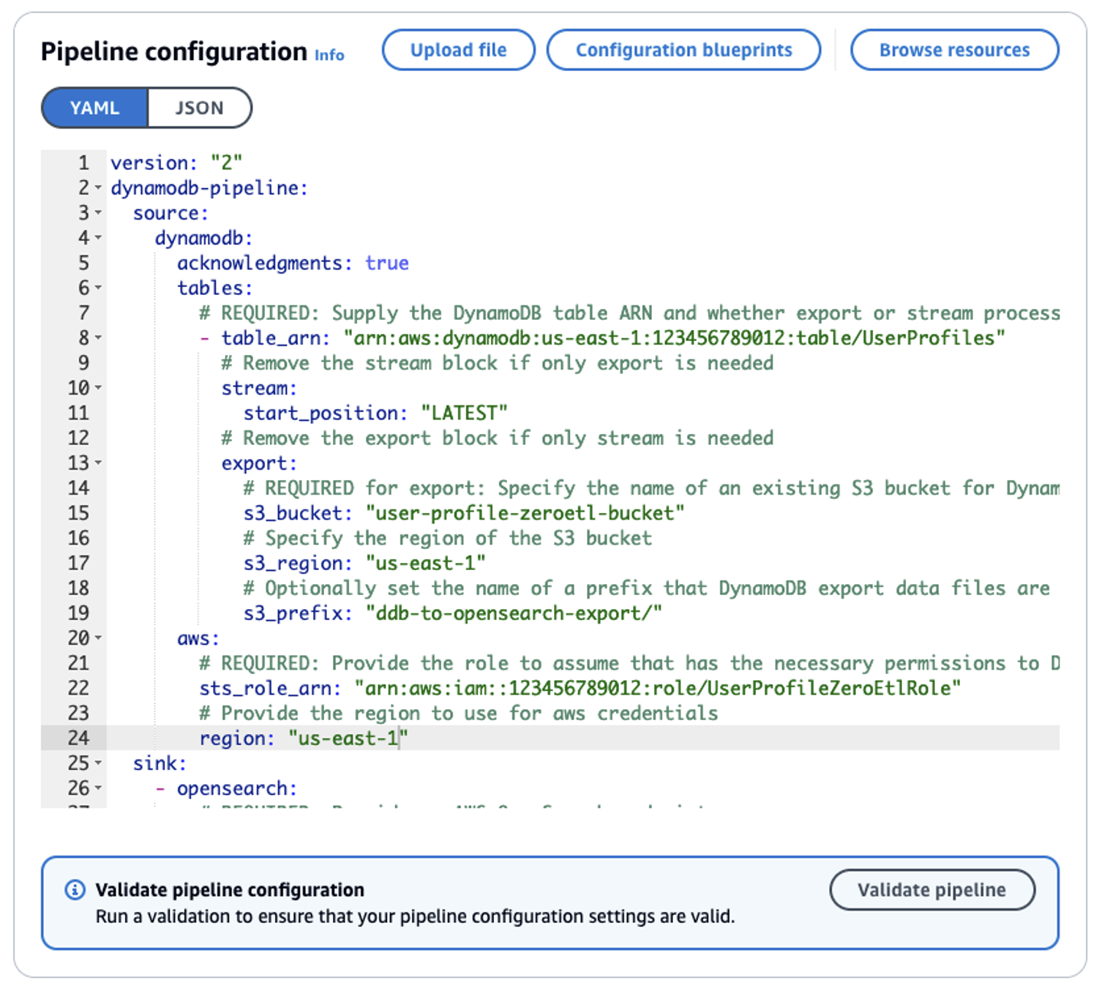The height and width of the screenshot is (991, 1102).
Task: Click the comment "Optionally set the name of a prefix"
Action: 647,588
